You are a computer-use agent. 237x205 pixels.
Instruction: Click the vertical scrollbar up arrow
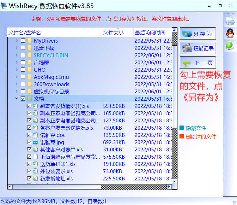coord(174,30)
